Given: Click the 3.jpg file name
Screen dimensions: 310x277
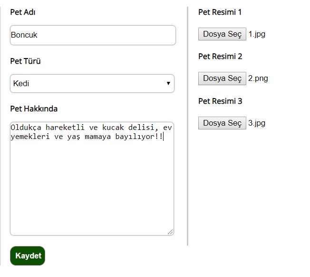Looking at the screenshot, I should click(257, 123).
